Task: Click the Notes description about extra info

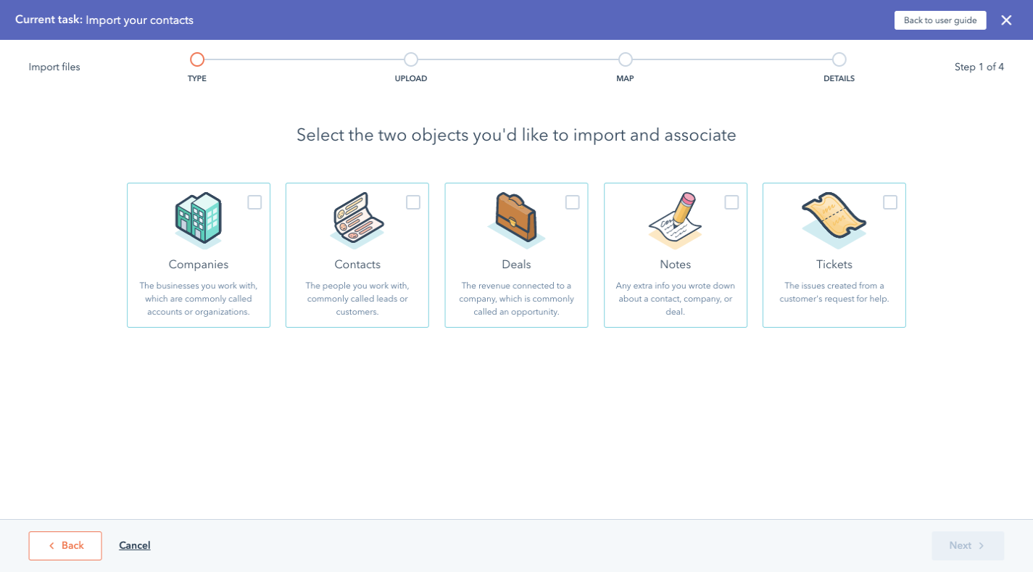Action: [x=675, y=299]
